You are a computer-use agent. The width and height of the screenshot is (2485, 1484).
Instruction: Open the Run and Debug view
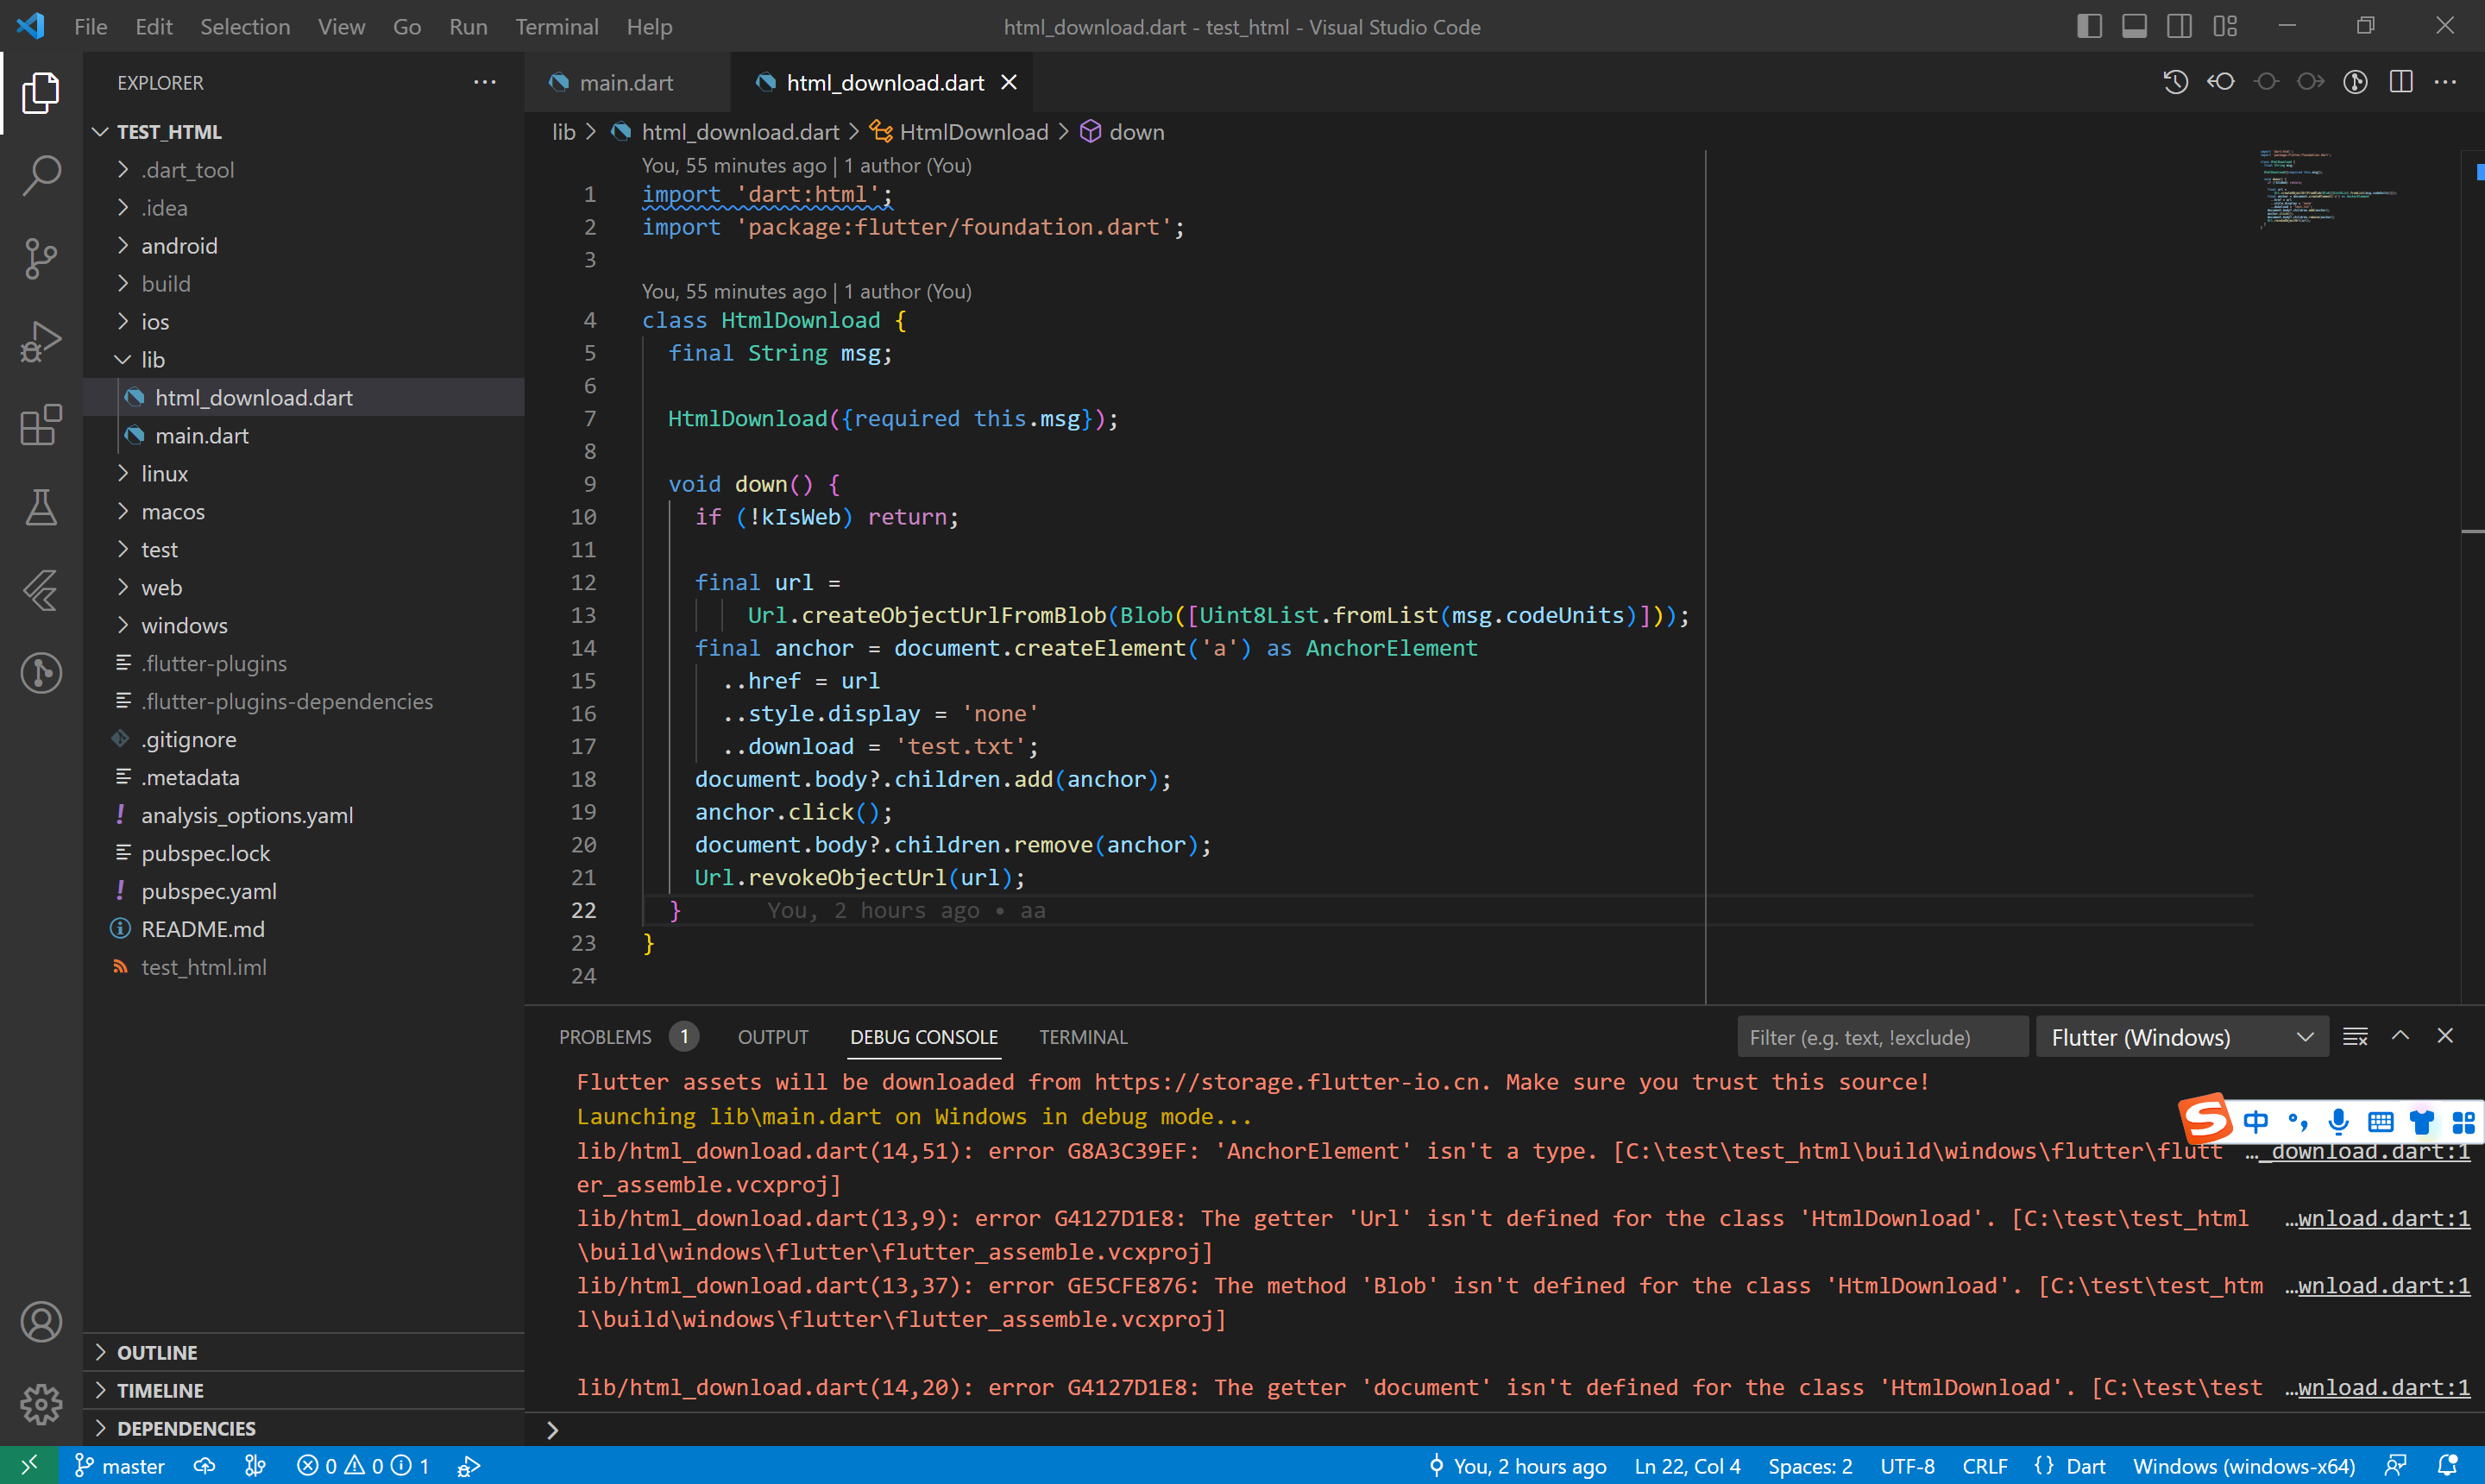click(41, 342)
